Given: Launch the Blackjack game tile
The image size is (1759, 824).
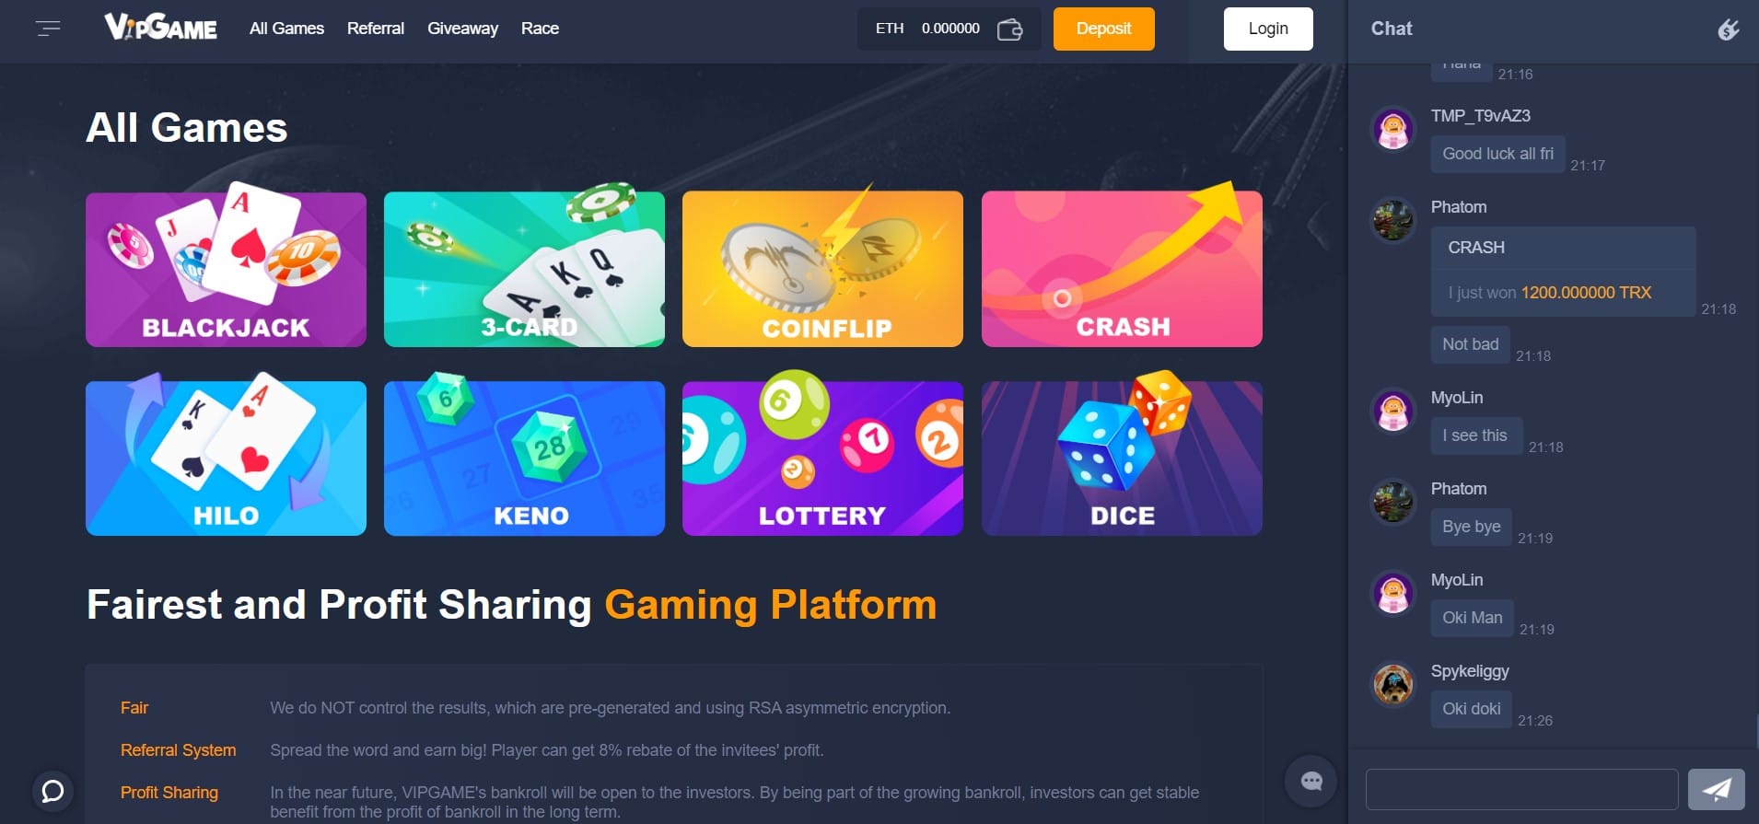Looking at the screenshot, I should coord(226,269).
